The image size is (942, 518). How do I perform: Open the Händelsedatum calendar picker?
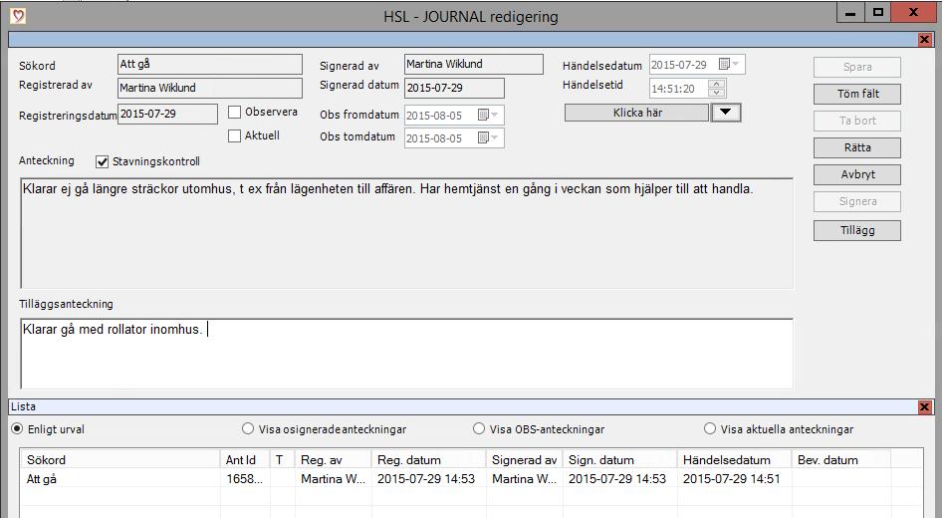click(x=729, y=65)
